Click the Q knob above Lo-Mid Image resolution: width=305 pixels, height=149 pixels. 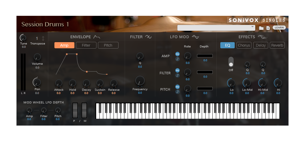pos(247,64)
